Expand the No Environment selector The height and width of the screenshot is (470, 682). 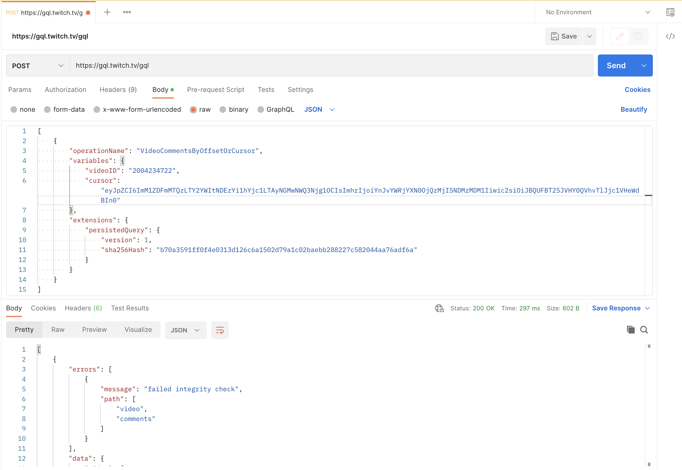[x=598, y=12]
